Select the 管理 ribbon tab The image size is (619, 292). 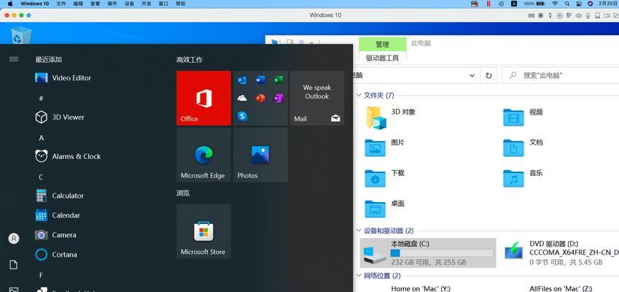pos(382,45)
